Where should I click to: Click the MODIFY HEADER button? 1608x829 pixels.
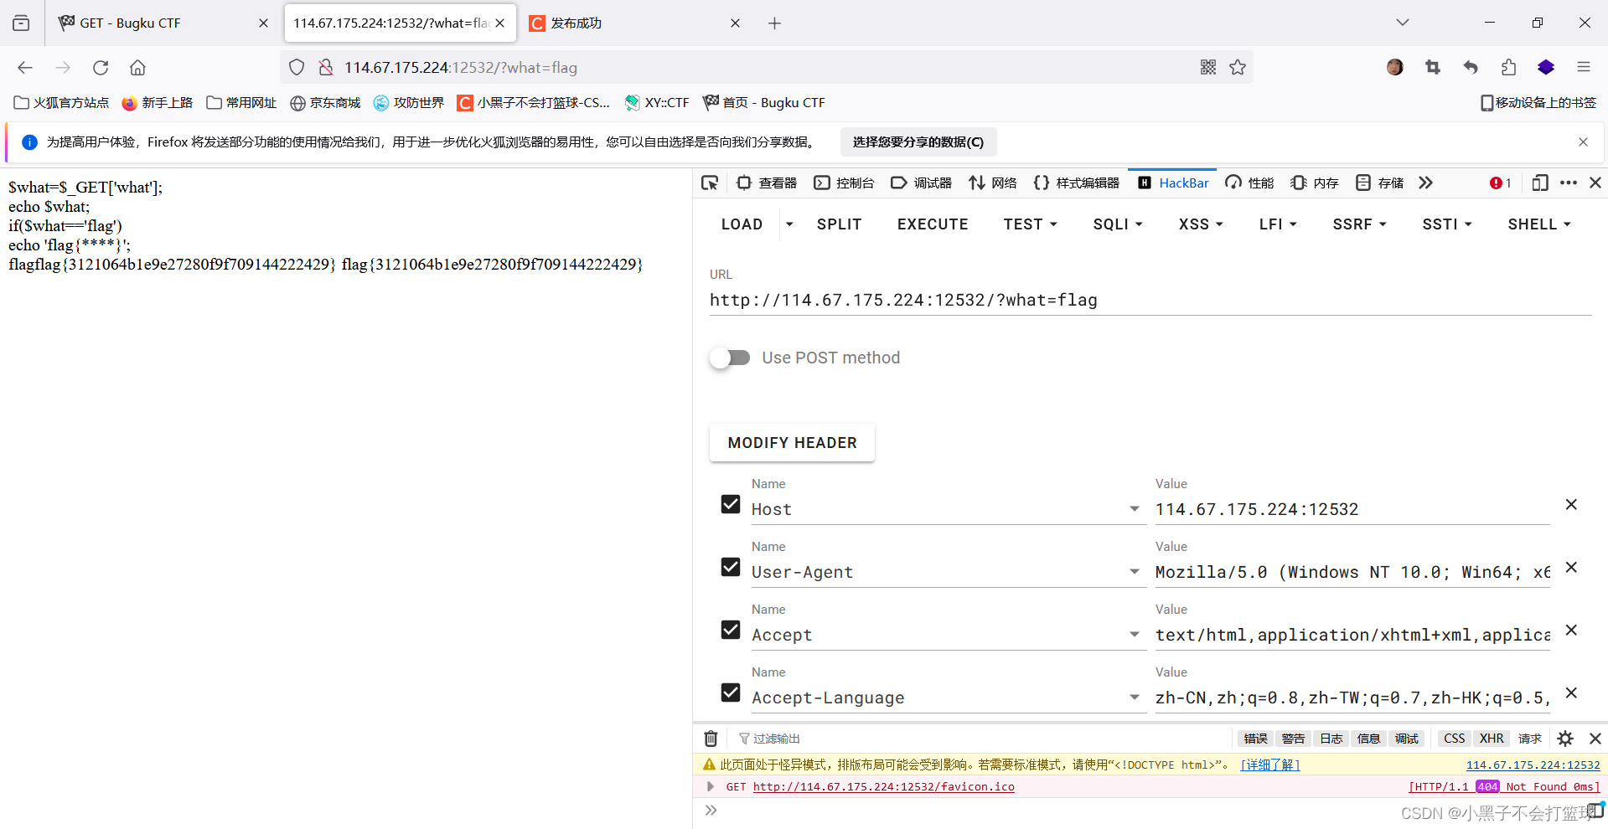[791, 442]
